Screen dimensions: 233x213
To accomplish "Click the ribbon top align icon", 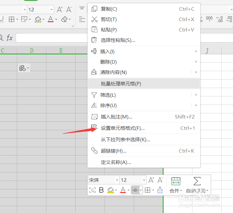I will coord(82,8).
